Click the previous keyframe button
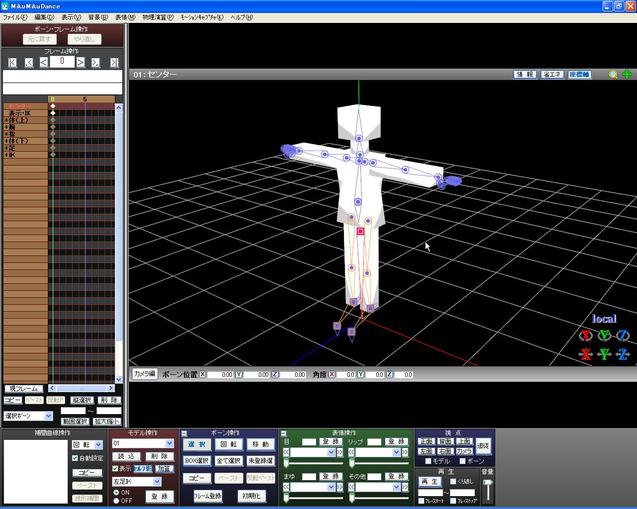The height and width of the screenshot is (509, 637). tap(29, 63)
